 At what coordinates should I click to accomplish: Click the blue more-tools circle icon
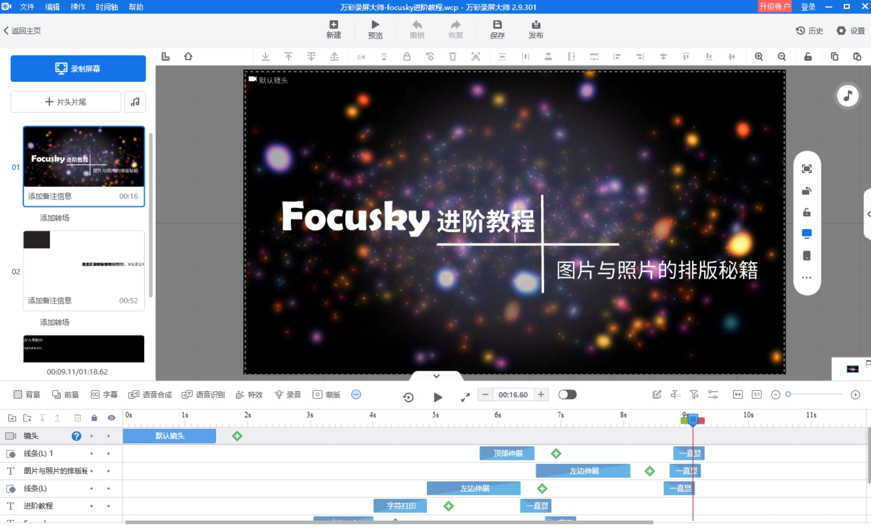coord(356,395)
